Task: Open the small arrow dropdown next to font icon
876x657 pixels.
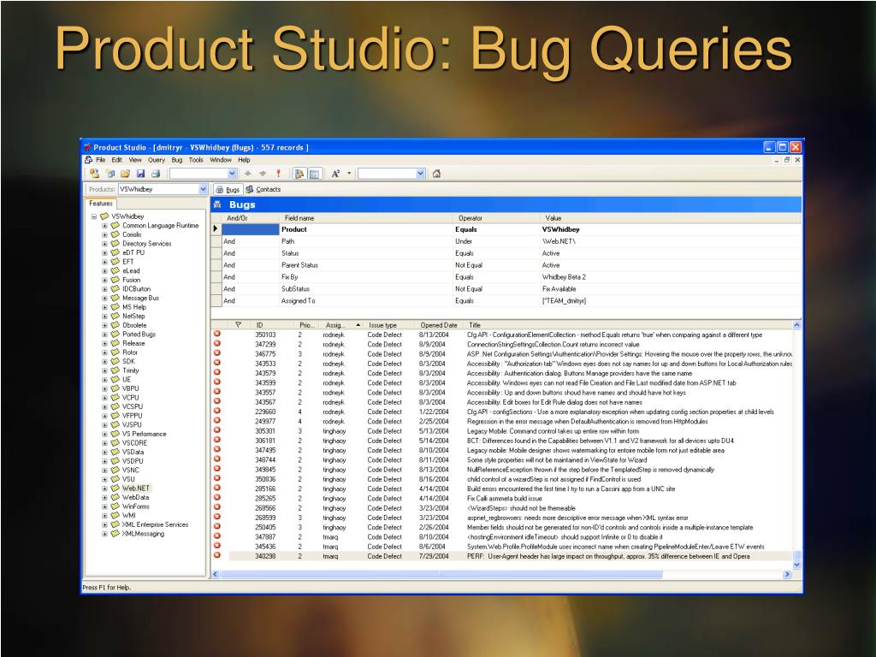Action: pos(349,174)
